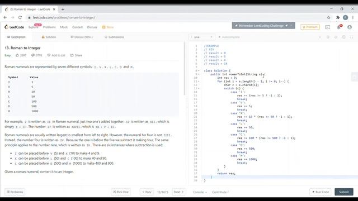Open the Contribute link

220,192
